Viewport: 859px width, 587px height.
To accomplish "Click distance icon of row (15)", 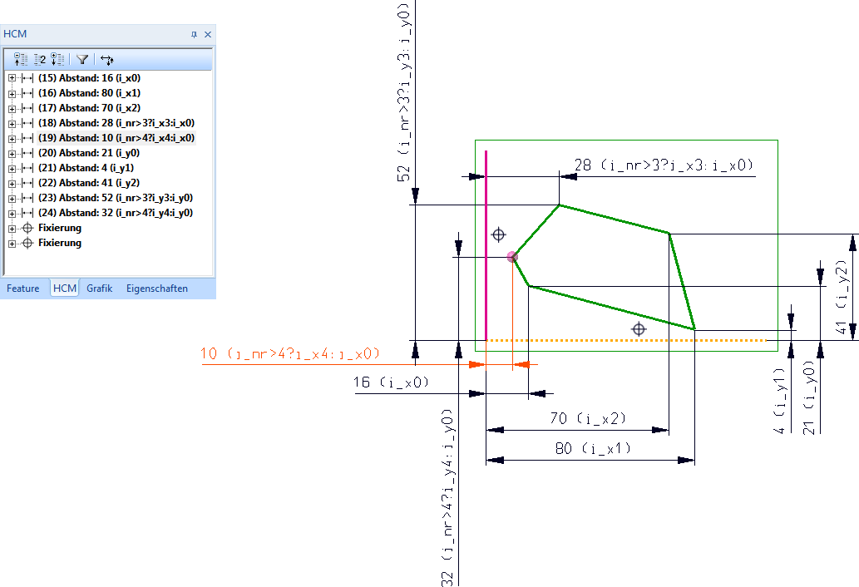I will [27, 78].
